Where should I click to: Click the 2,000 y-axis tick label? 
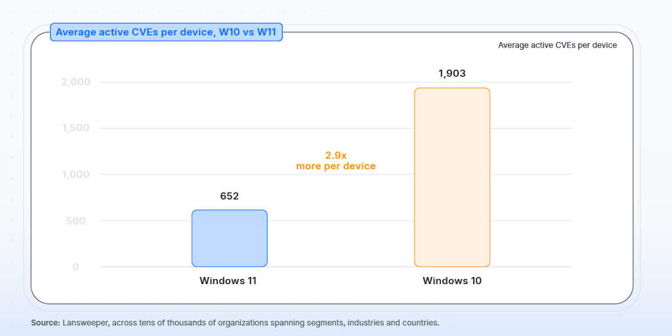pos(76,82)
